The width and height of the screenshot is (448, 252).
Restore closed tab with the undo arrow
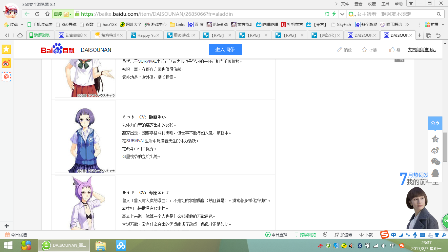438,35
